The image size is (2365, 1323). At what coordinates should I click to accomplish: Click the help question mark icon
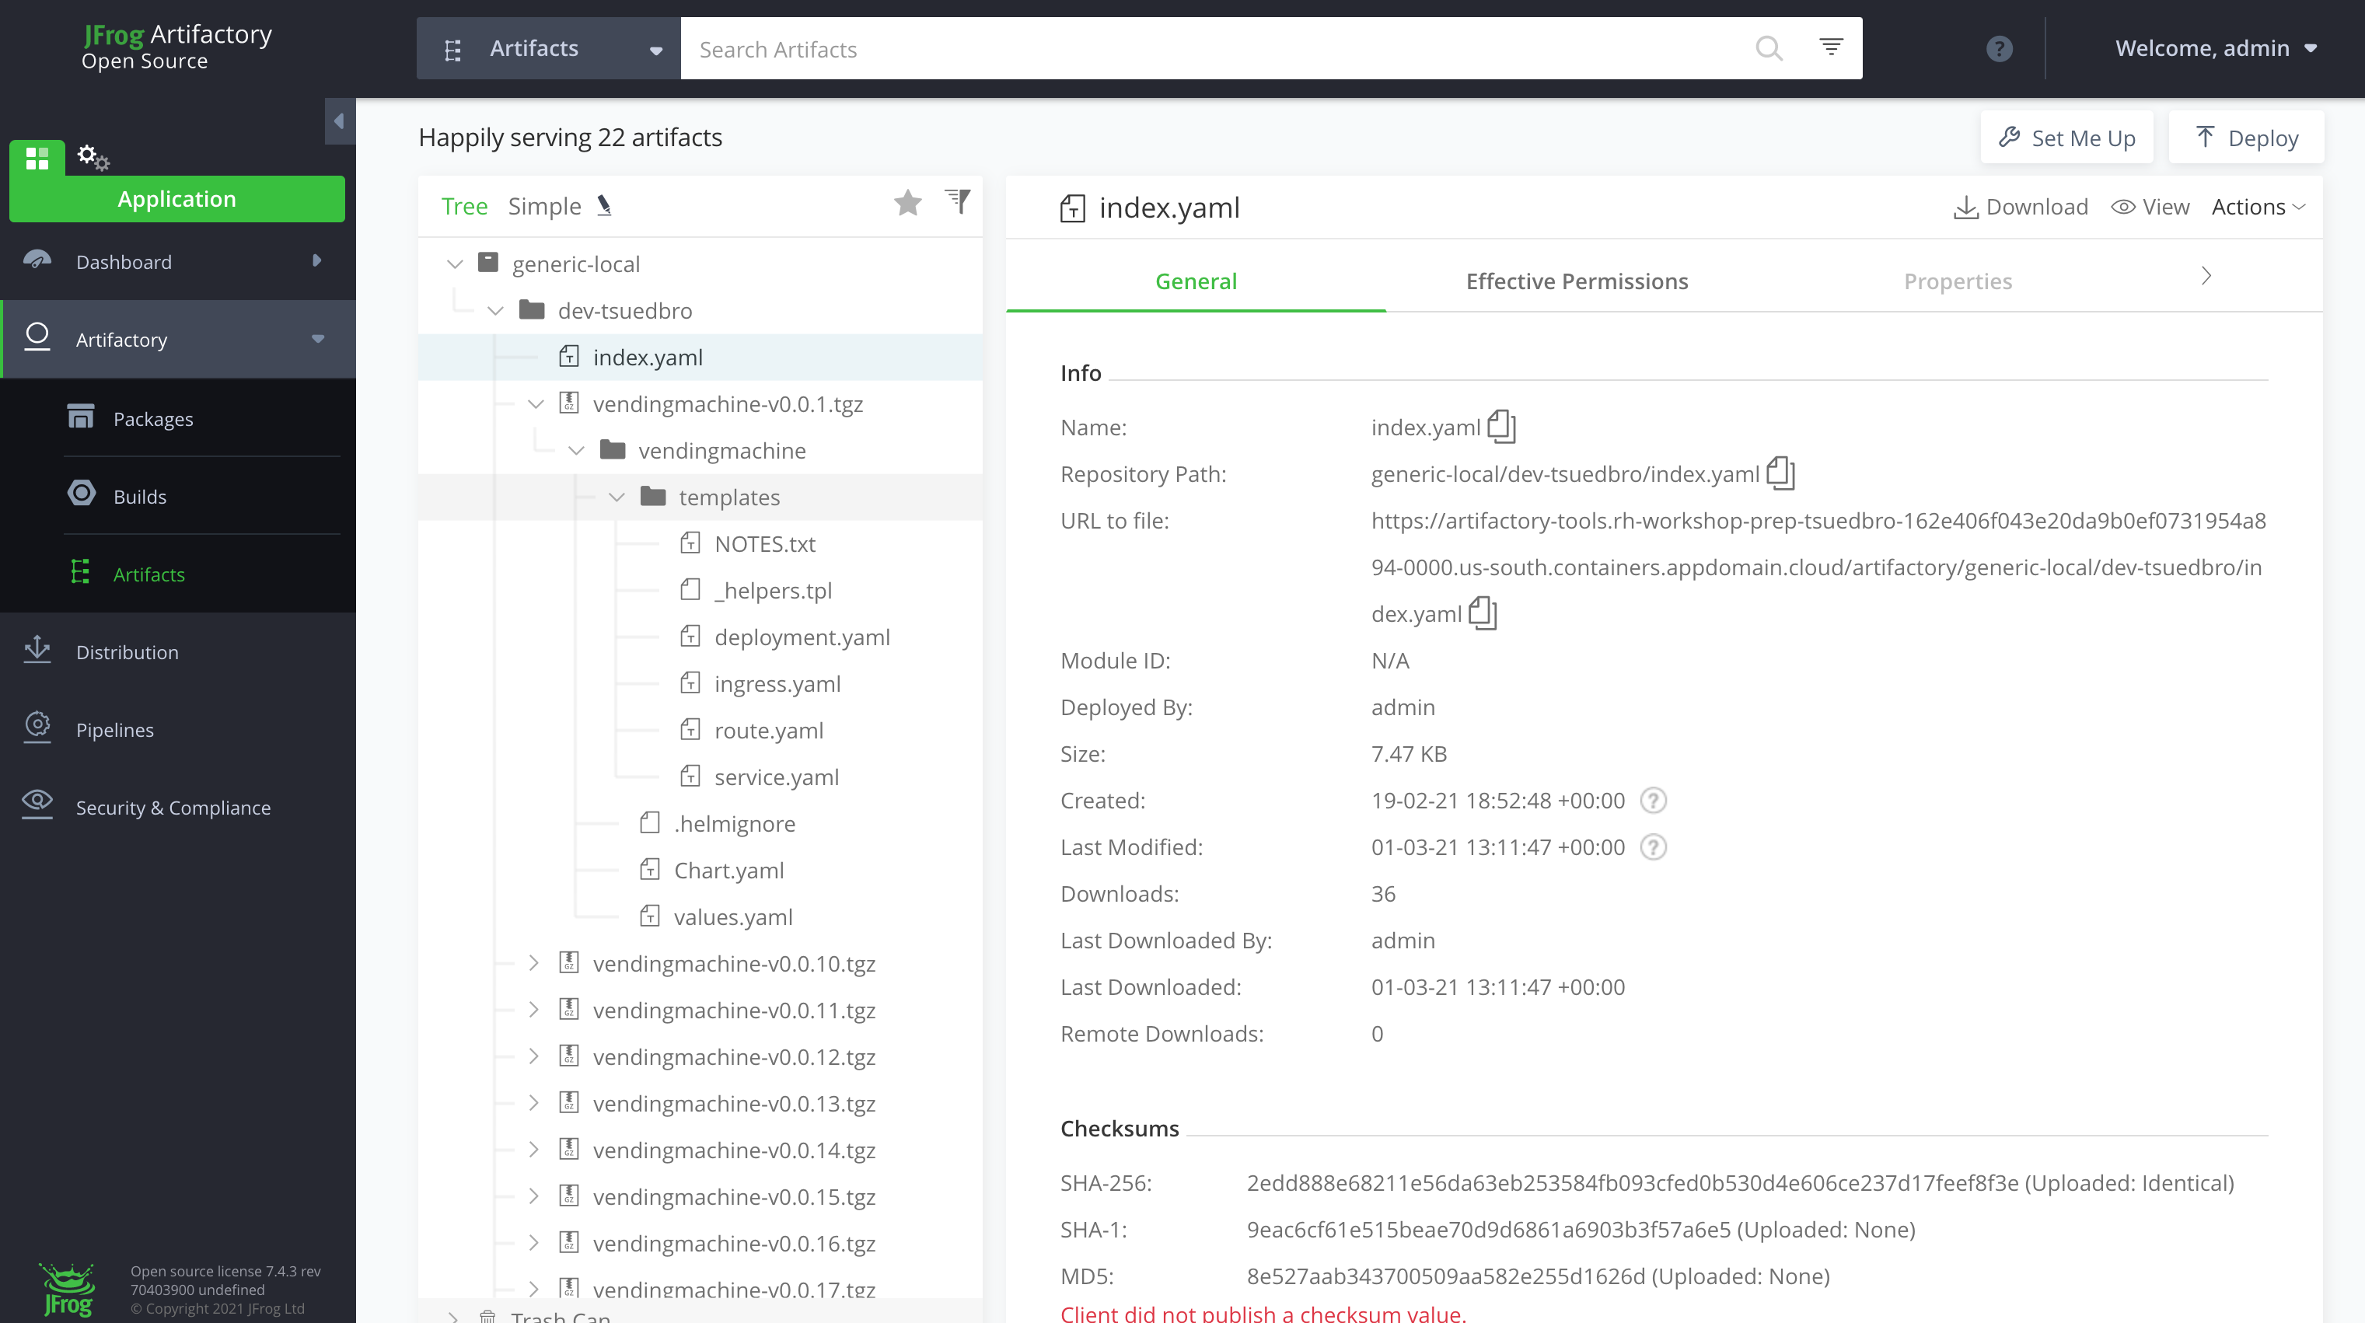click(1999, 49)
